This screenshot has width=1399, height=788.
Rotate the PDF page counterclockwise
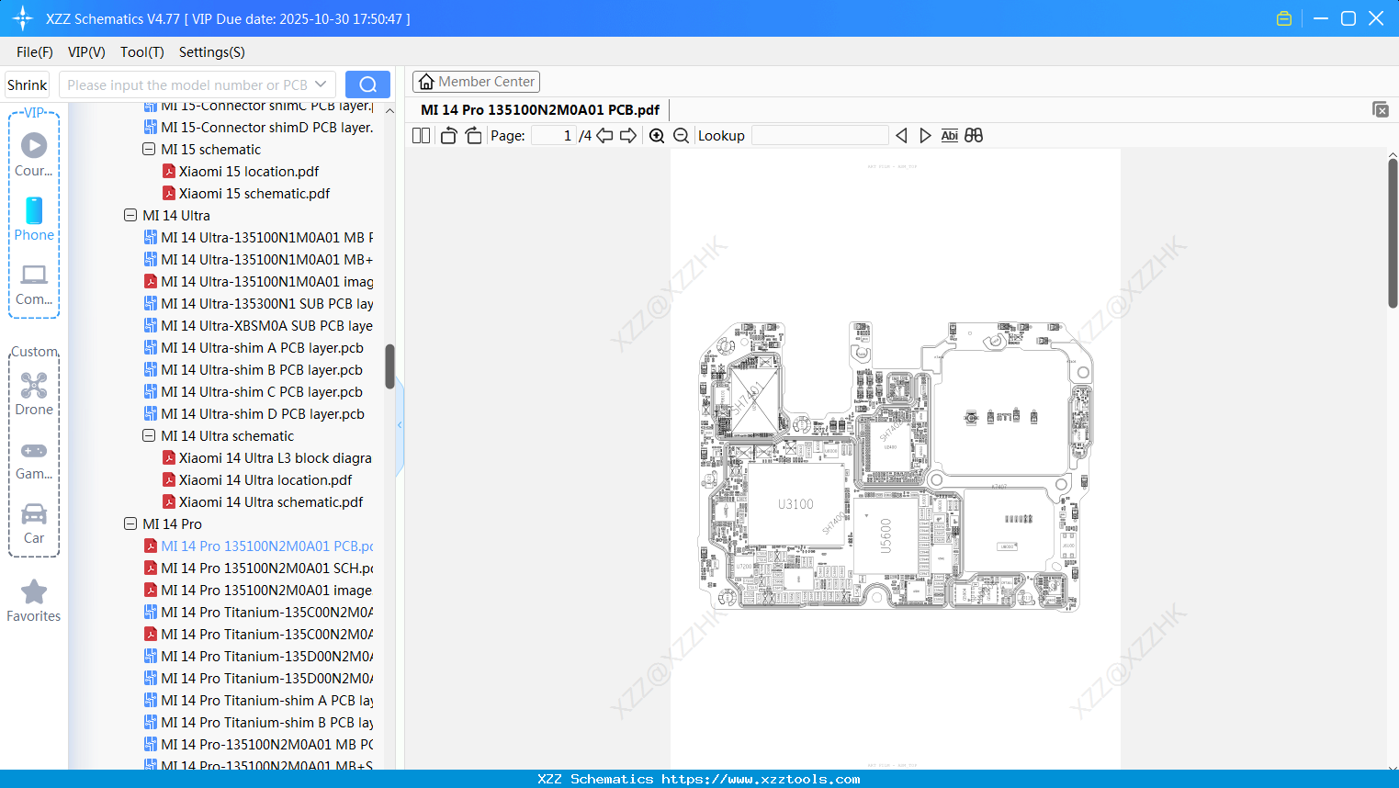(x=448, y=136)
